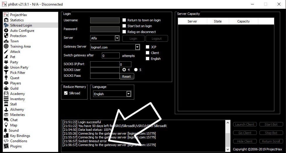Click the Chat speech bubble icon

(6, 120)
